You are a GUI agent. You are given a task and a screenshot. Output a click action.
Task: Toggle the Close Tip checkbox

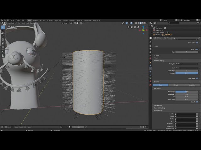pyautogui.click(x=197, y=102)
